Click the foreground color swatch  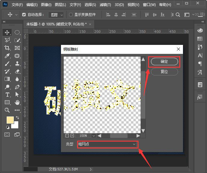pyautogui.click(x=10, y=120)
